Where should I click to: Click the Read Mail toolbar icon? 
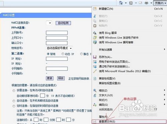(x=141, y=3)
